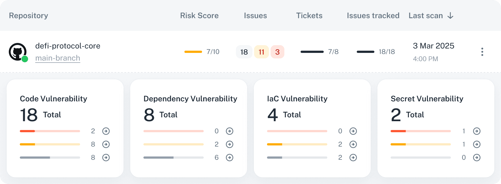The image size is (501, 184).
Task: Click the green status dot on the GitHub avatar
Action: [x=24, y=58]
